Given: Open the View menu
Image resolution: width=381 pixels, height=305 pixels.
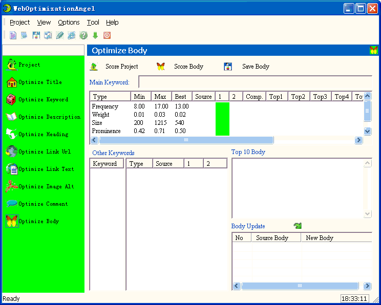Looking at the screenshot, I should pyautogui.click(x=44, y=23).
